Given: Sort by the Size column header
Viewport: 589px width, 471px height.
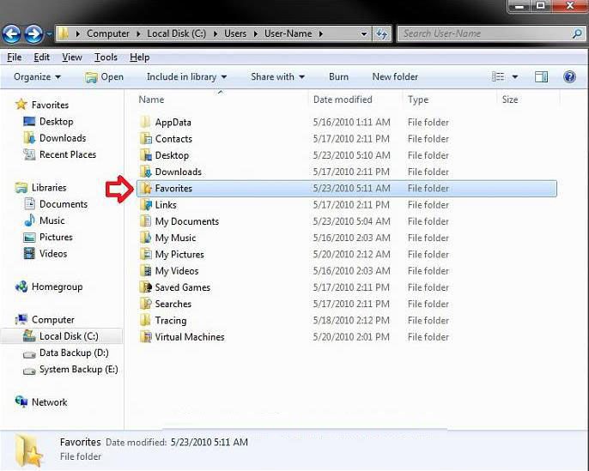Looking at the screenshot, I should coord(510,100).
